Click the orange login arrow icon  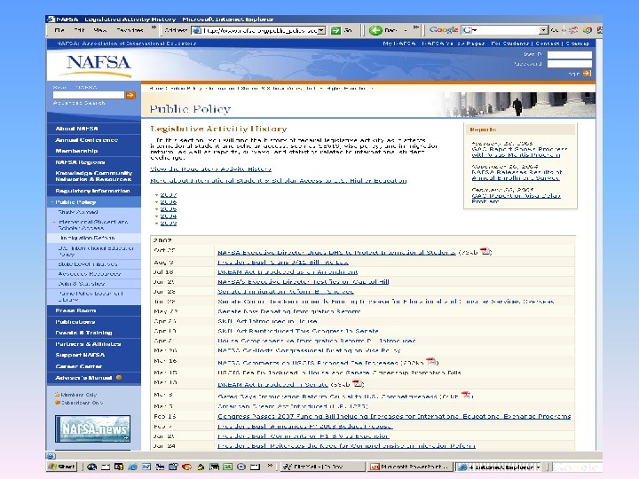click(587, 74)
